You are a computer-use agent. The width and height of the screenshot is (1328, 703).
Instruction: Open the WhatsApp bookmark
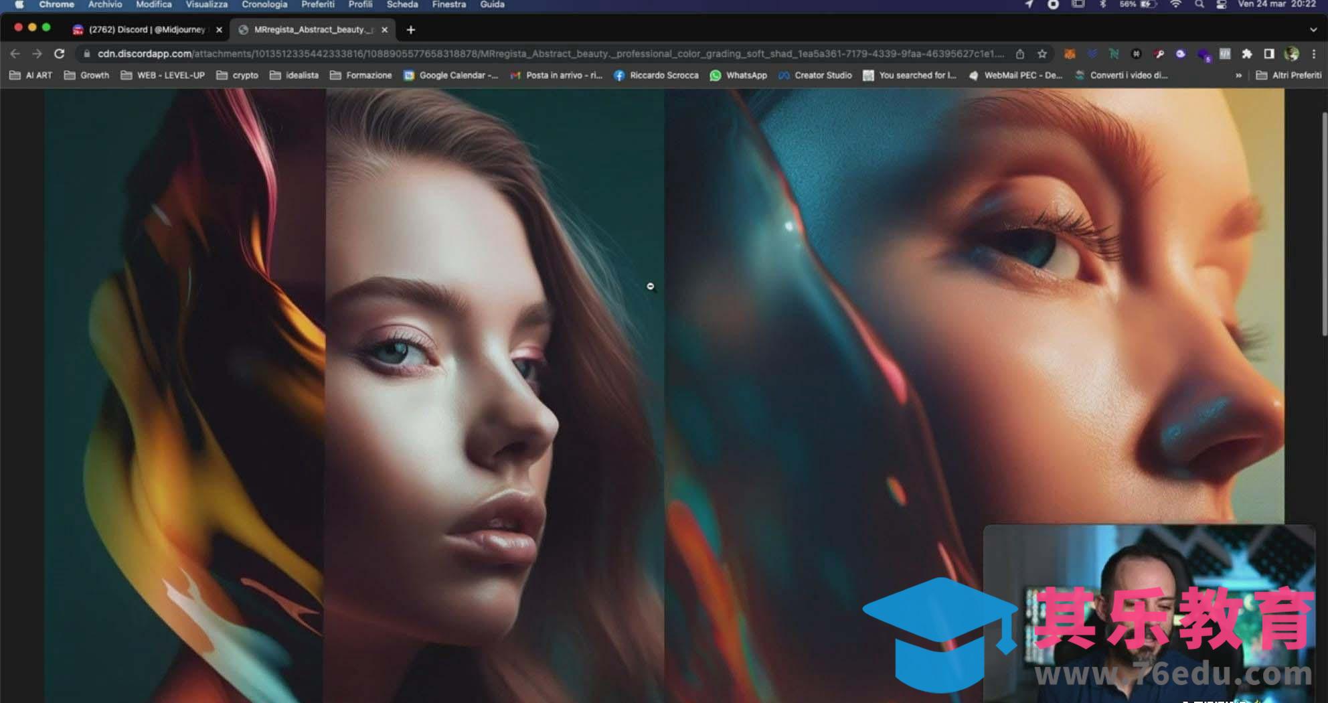click(x=738, y=76)
